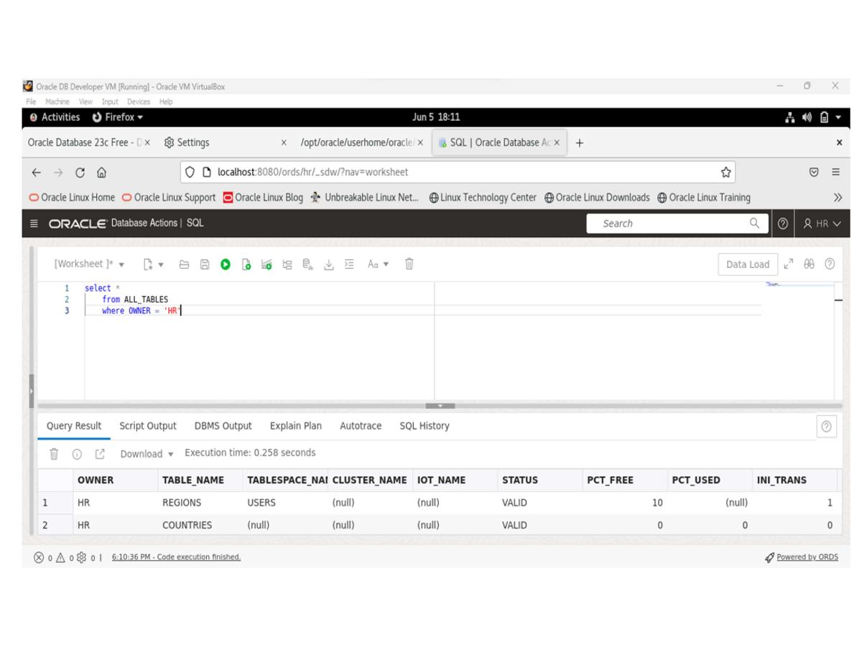The height and width of the screenshot is (666, 862).
Task: Open the help icon in the top bar
Action: [782, 223]
